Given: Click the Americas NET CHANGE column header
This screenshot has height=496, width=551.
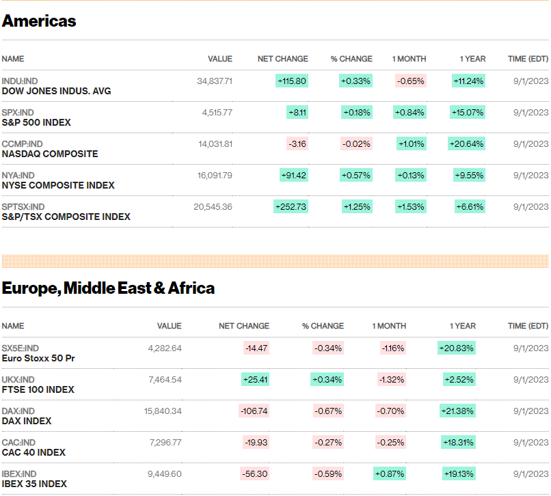Looking at the screenshot, I should pyautogui.click(x=283, y=59).
